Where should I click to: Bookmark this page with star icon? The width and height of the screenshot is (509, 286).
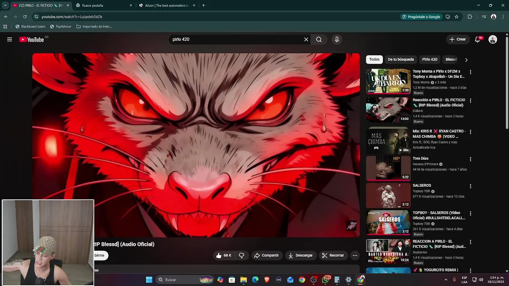click(x=457, y=17)
